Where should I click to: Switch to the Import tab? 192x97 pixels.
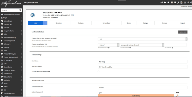(182, 23)
